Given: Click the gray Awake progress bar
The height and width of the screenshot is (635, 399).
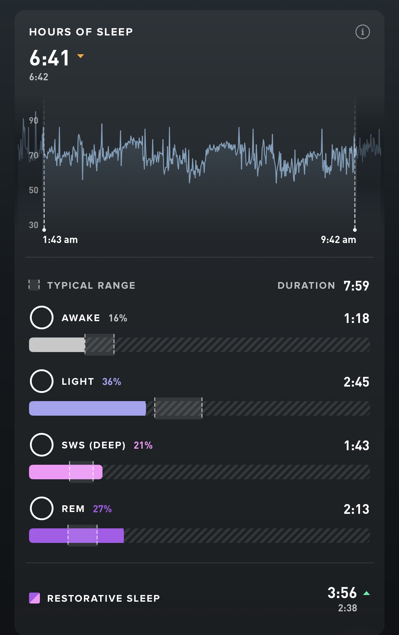Looking at the screenshot, I should (57, 345).
